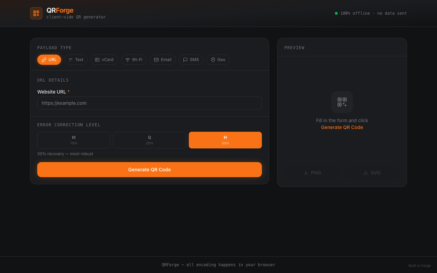Open the Email payload type

163,60
